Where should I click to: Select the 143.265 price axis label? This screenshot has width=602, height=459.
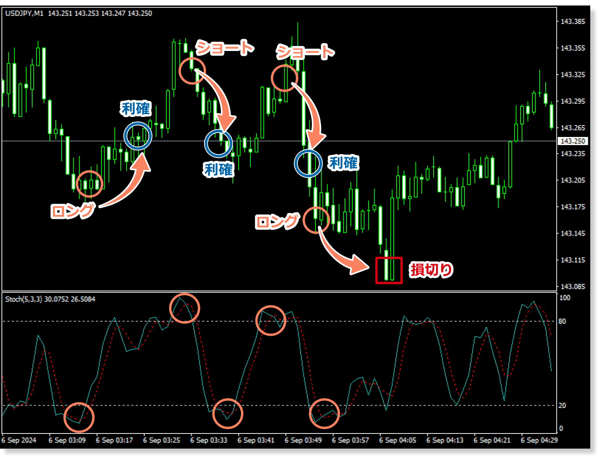[x=573, y=128]
